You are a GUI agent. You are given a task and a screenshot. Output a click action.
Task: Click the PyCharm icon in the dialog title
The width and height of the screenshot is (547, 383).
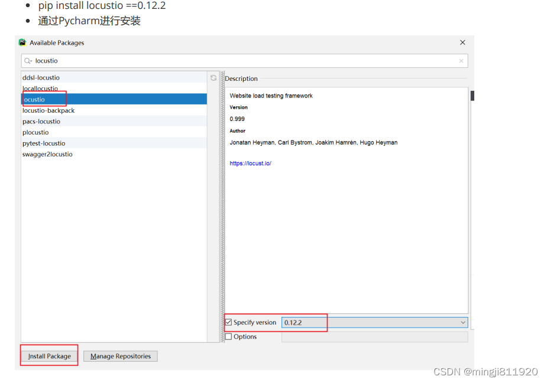(x=22, y=42)
